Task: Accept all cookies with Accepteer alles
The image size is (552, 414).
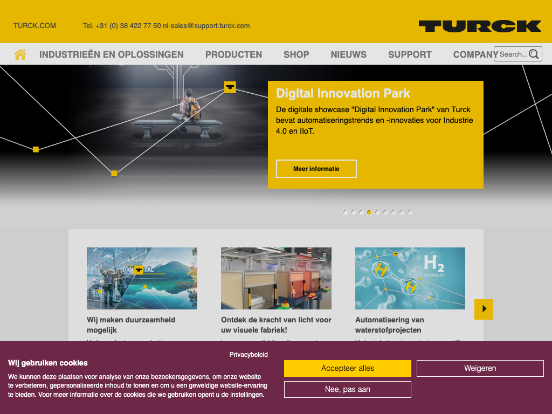Action: [348, 369]
